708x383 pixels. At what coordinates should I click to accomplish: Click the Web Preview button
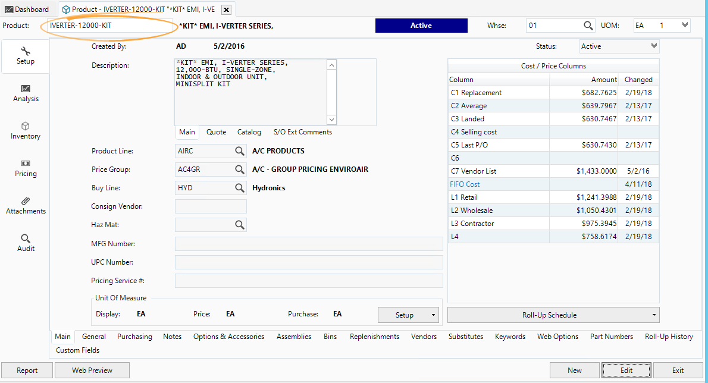tap(92, 370)
